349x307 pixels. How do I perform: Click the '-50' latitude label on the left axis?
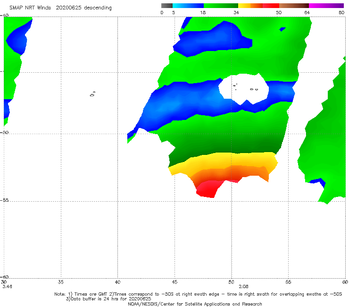coord(4,132)
